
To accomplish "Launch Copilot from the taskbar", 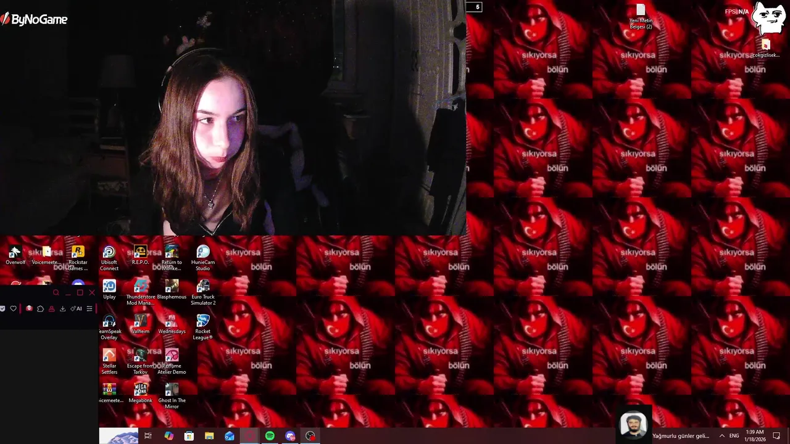I will pos(168,436).
